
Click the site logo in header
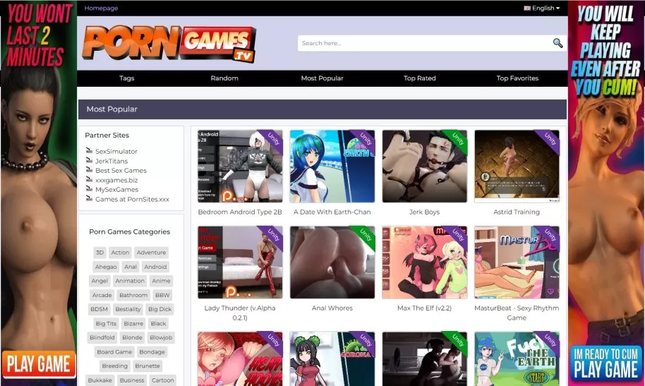(x=169, y=44)
